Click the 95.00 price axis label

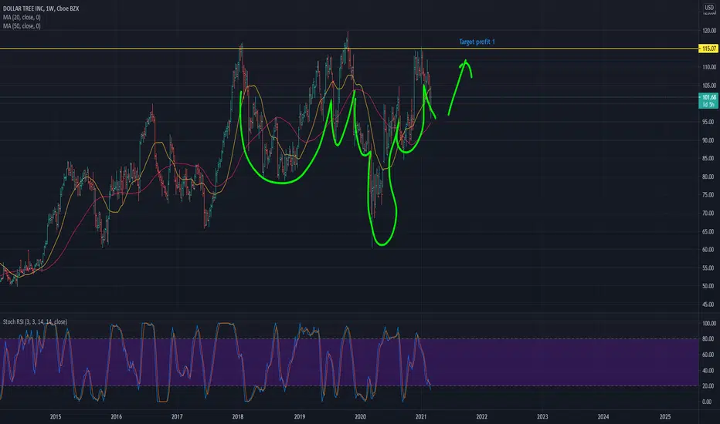[709, 122]
